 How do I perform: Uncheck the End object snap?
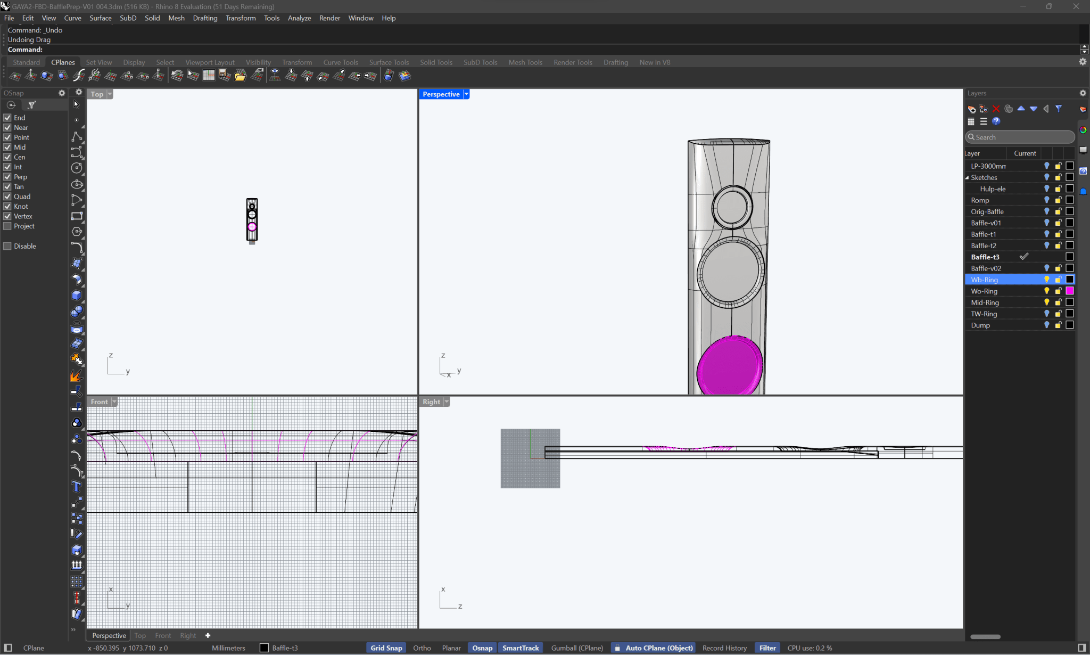pyautogui.click(x=7, y=118)
